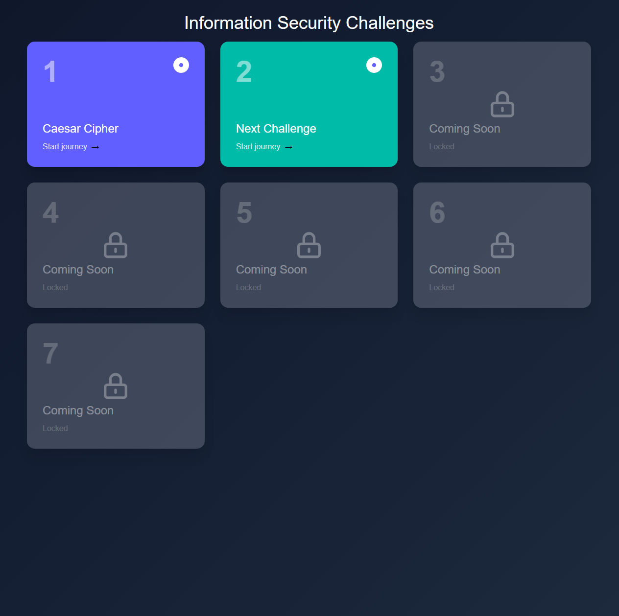Click the number 2 on teal card
The image size is (619, 616).
click(244, 71)
